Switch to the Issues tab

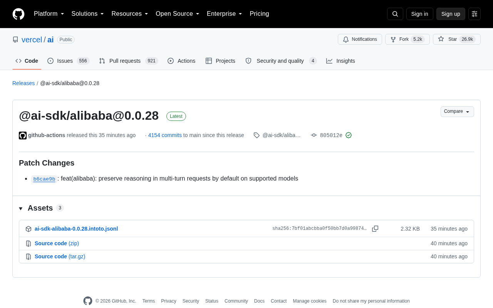pyautogui.click(x=68, y=61)
